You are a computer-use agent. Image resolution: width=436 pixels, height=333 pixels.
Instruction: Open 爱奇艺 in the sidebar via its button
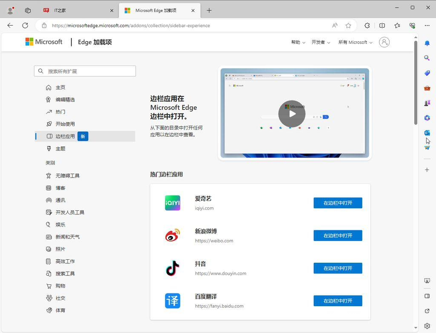pos(338,203)
